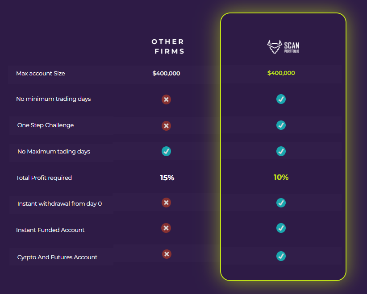Image resolution: width=367 pixels, height=294 pixels.
Task: Click Other Firms red X for Crypto And Futures
Action: (x=167, y=254)
